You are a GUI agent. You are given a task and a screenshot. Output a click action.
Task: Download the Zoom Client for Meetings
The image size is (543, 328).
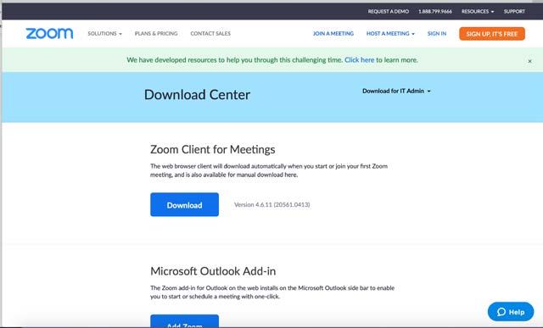184,204
